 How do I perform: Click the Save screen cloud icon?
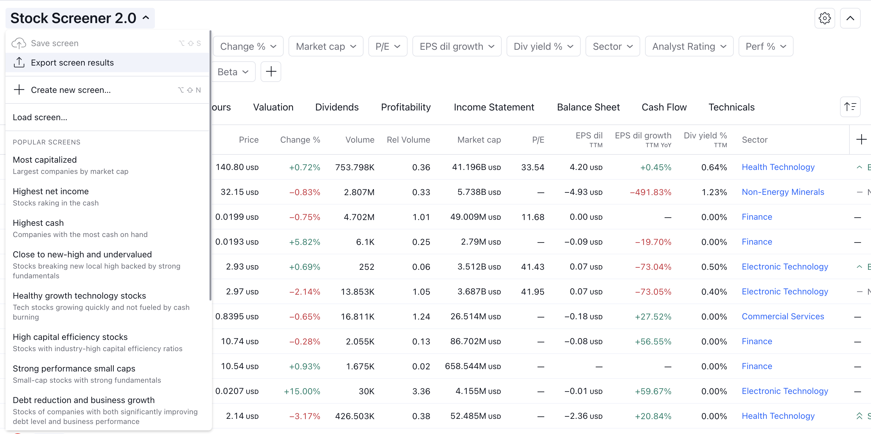click(19, 43)
